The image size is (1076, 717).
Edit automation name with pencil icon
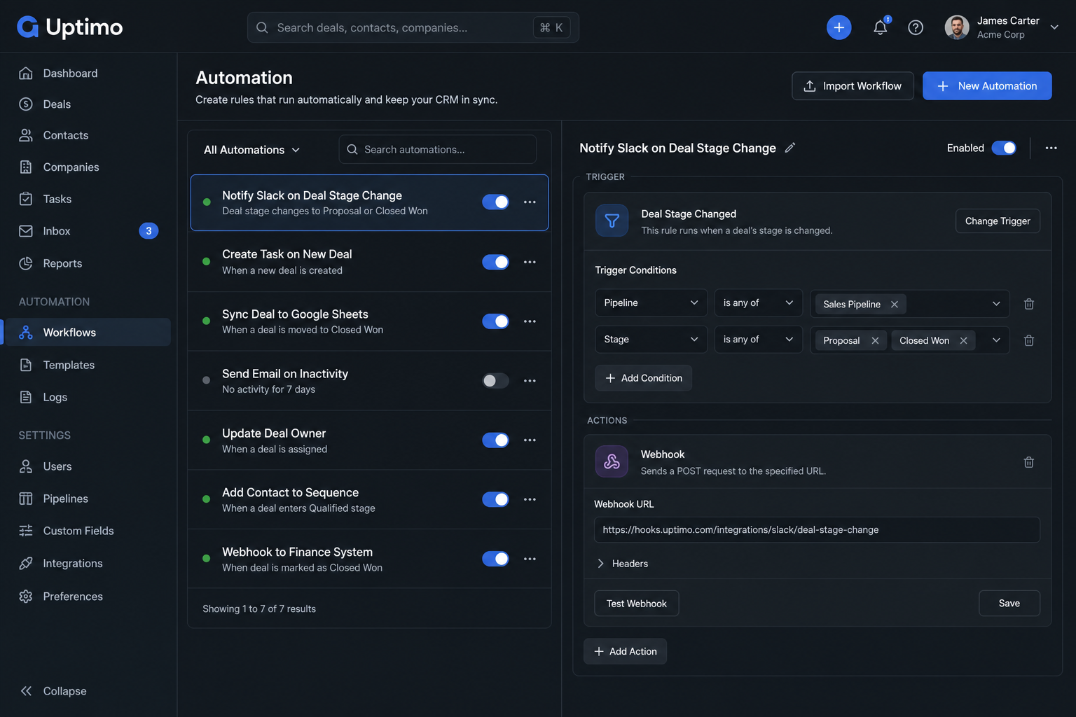tap(790, 148)
